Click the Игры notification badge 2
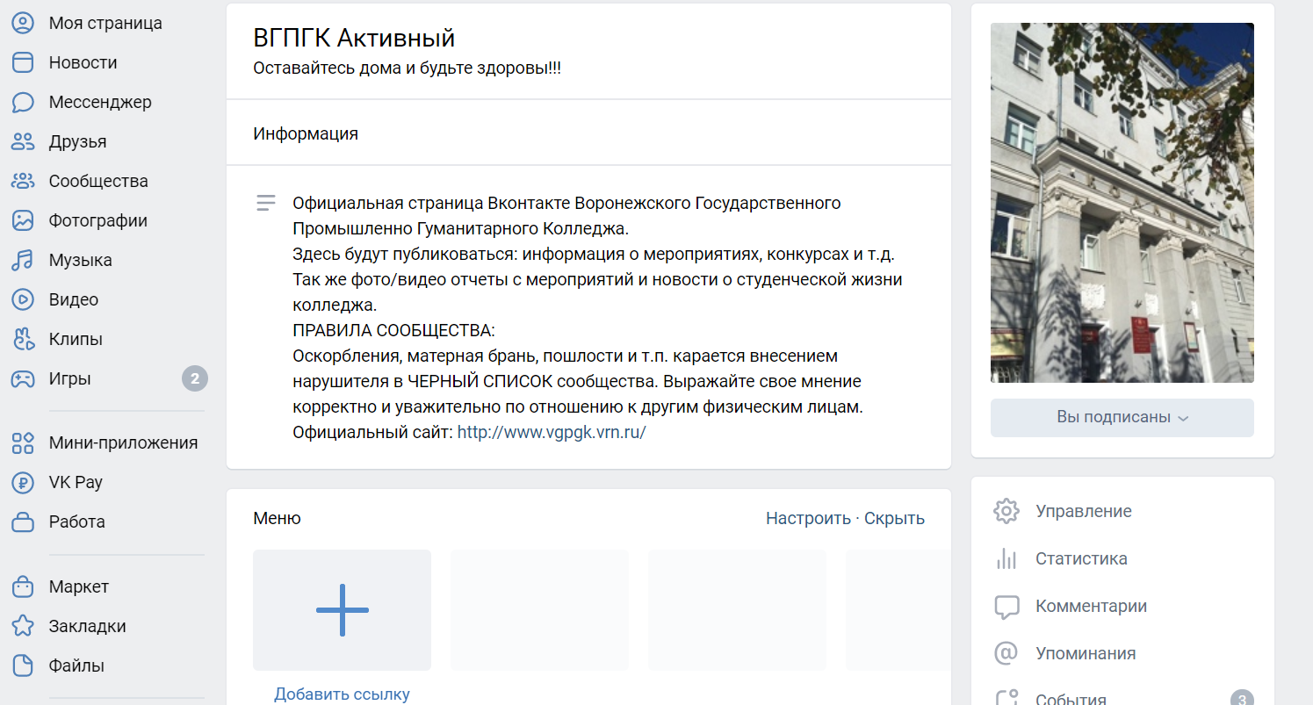Screen dimensions: 1313x705 (195, 379)
